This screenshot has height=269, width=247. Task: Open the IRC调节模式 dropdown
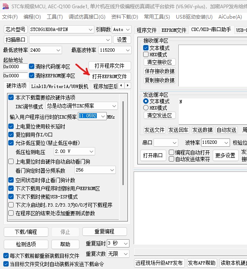[x=114, y=106]
